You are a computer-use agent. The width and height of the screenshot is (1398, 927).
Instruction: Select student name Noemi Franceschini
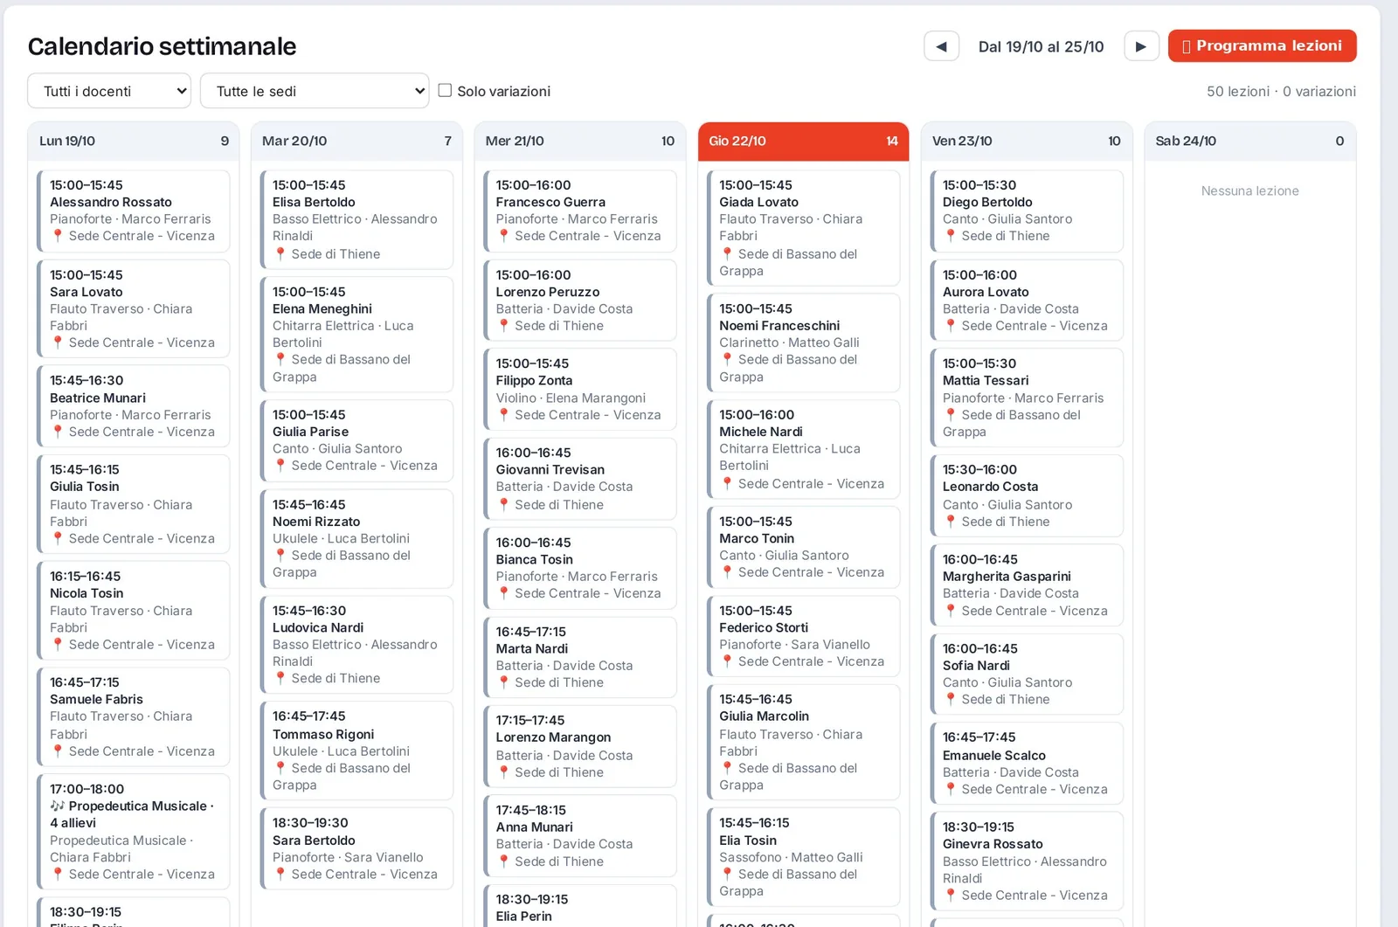coord(779,326)
